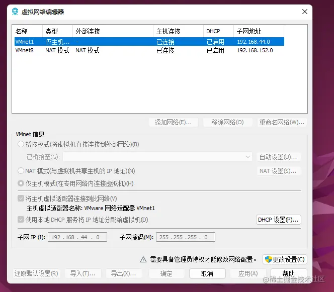Open the 已桥接至 dropdown
This screenshot has width=334, height=292.
157,157
